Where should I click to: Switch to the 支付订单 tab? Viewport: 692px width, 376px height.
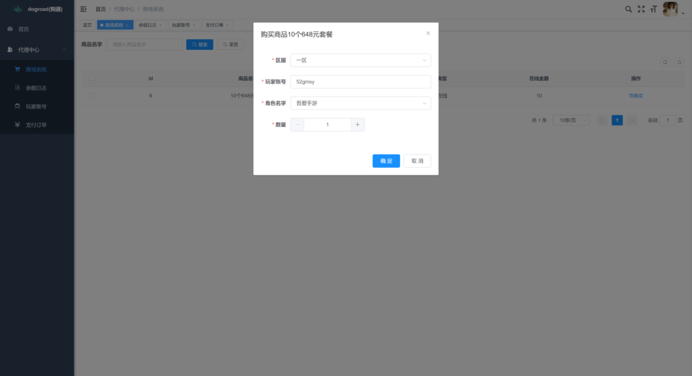(x=218, y=25)
